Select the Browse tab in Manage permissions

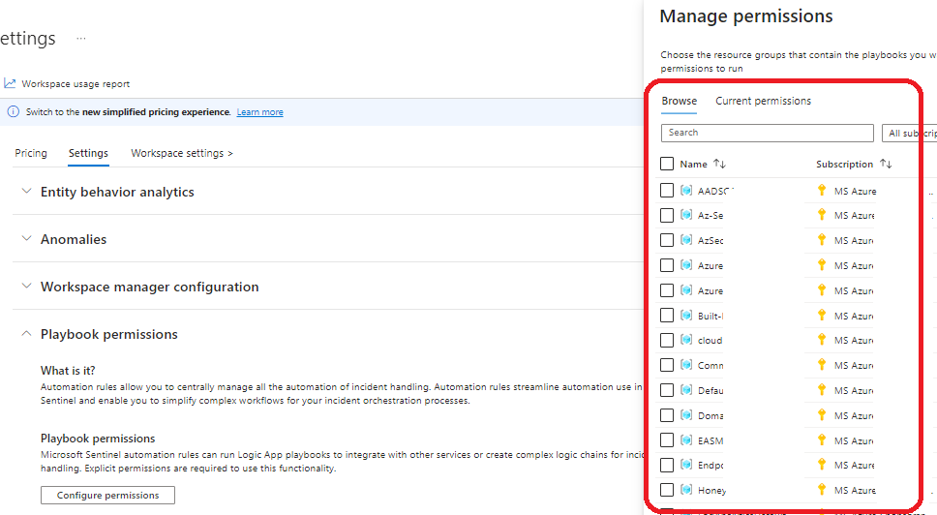(679, 101)
